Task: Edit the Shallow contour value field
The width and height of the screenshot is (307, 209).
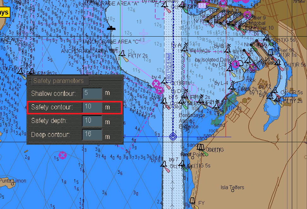Action: pos(91,94)
